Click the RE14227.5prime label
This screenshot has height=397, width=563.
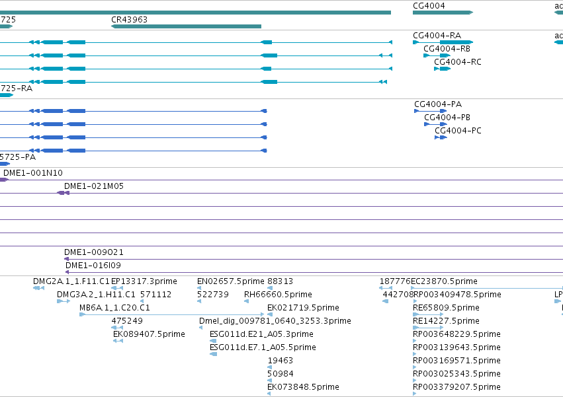446,321
